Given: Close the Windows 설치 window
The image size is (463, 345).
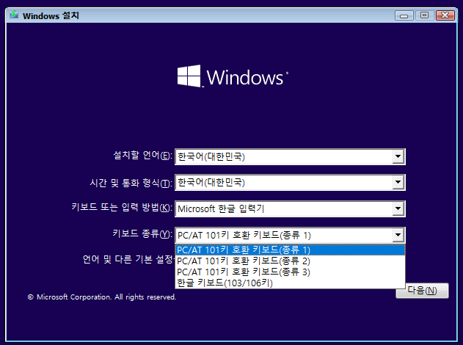Looking at the screenshot, I should pyautogui.click(x=445, y=15).
